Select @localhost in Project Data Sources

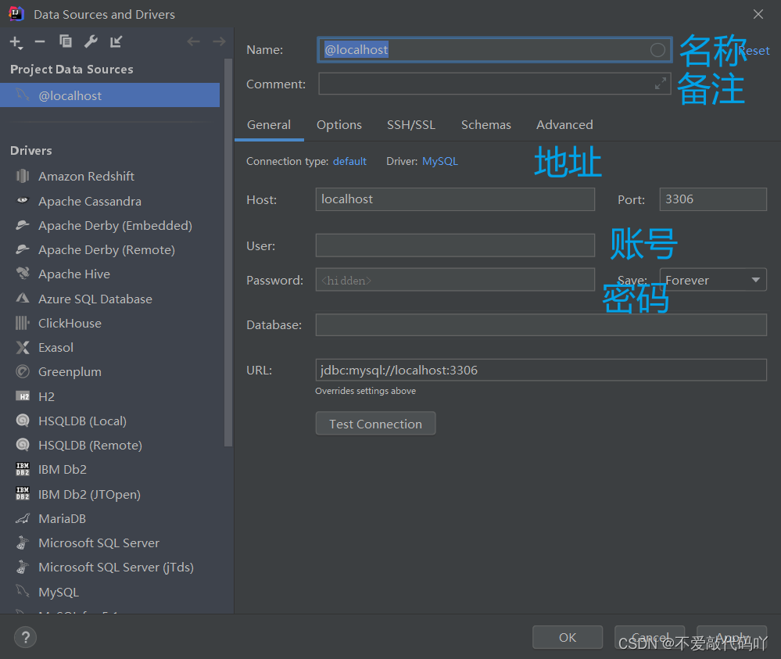pos(109,95)
